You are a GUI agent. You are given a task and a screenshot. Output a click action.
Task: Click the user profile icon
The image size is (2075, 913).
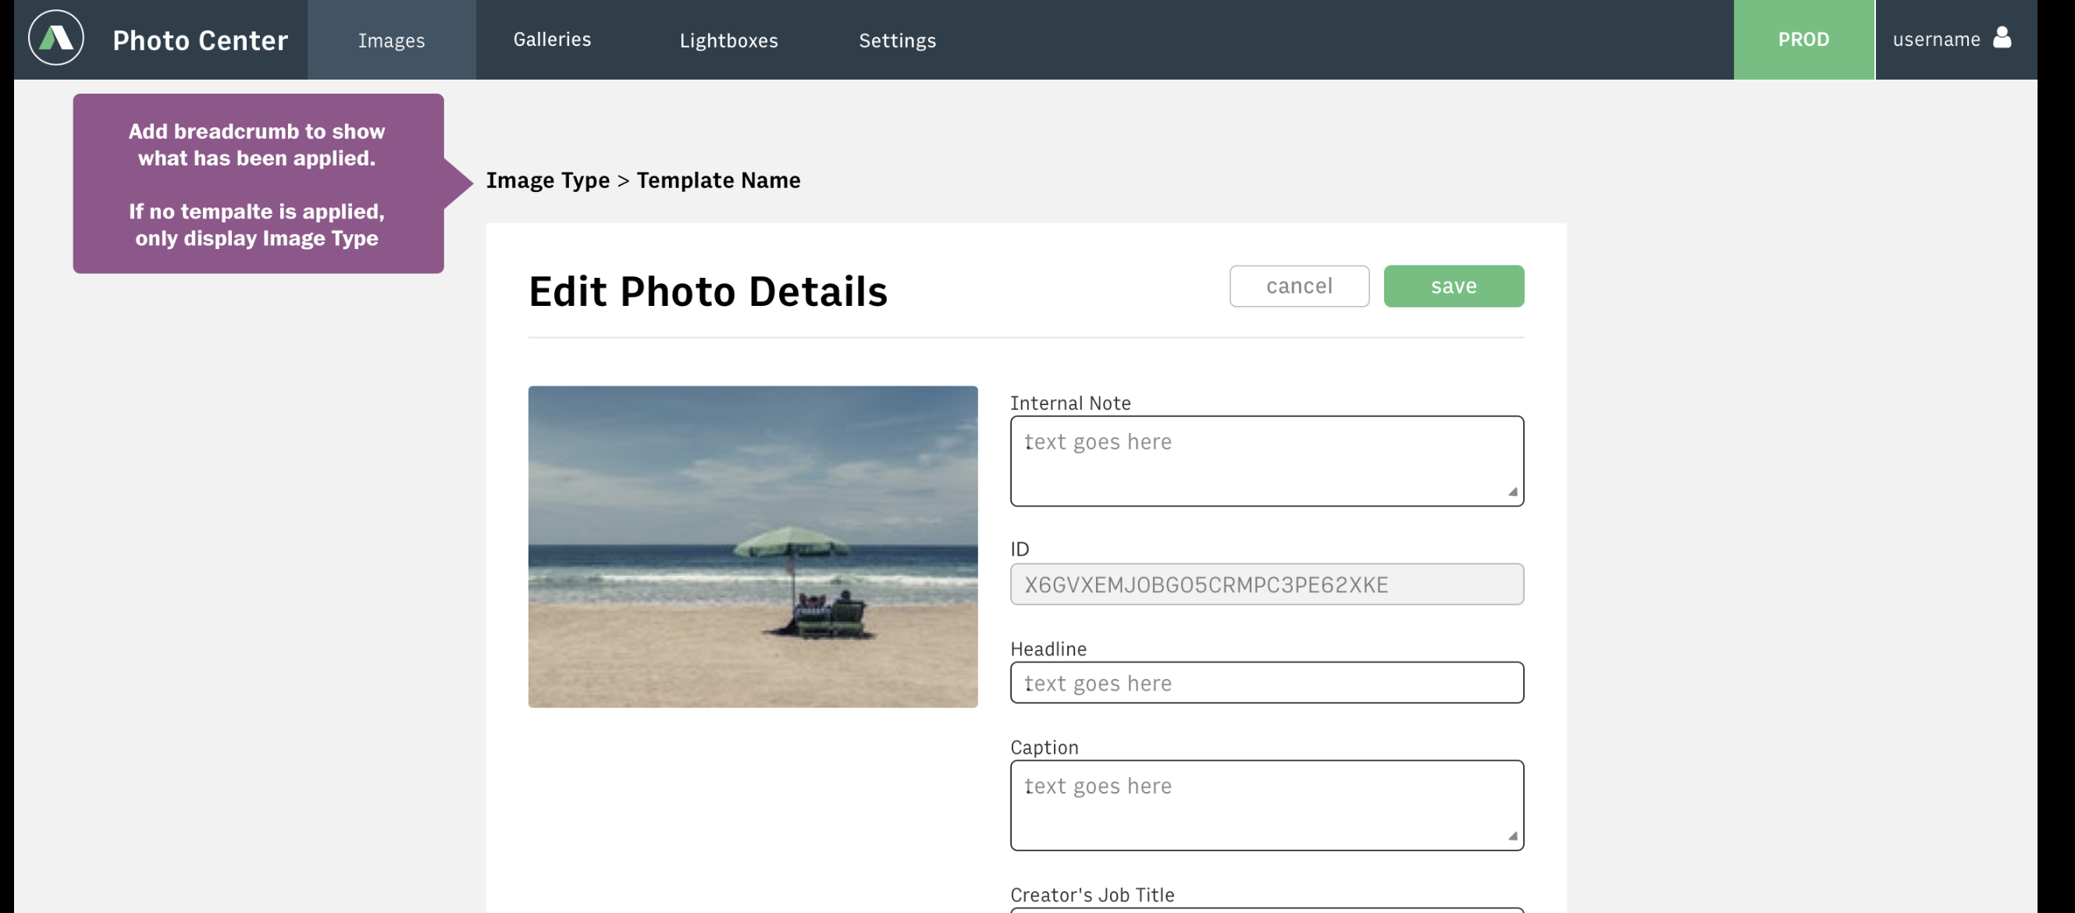(x=2001, y=37)
